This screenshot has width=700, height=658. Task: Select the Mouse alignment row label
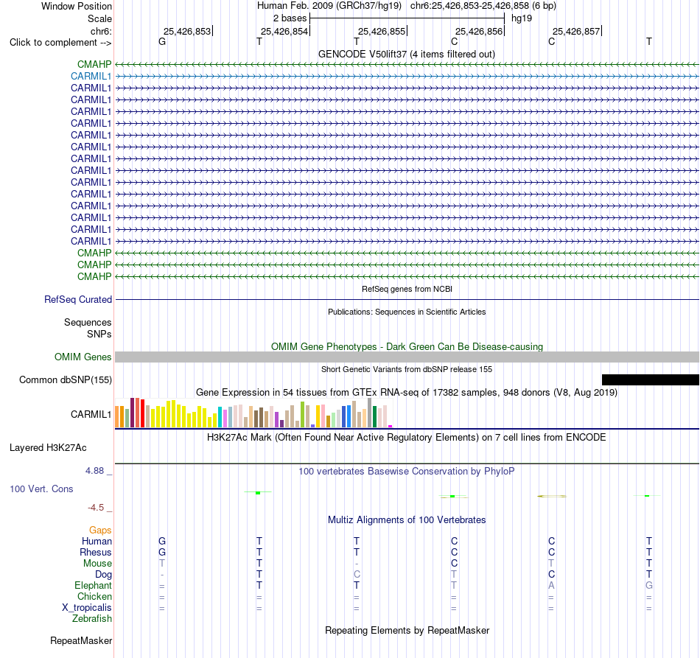(x=97, y=564)
